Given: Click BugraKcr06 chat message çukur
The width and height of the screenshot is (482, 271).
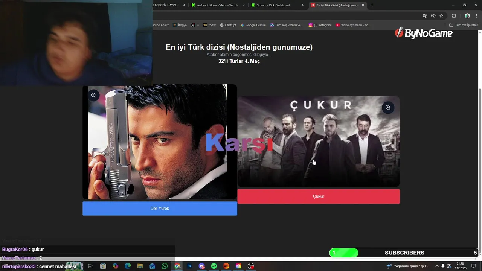Looking at the screenshot, I should 23,250.
